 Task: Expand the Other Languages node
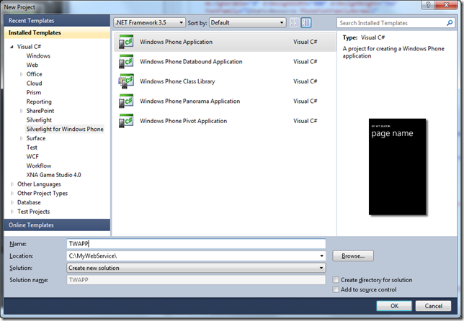point(12,184)
